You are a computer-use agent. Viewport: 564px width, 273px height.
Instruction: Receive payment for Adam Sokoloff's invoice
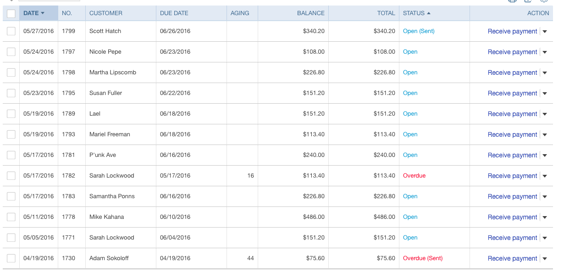(512, 258)
